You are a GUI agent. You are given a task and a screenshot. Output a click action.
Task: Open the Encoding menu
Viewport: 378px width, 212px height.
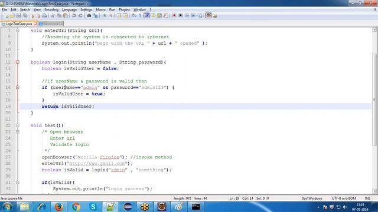point(51,9)
